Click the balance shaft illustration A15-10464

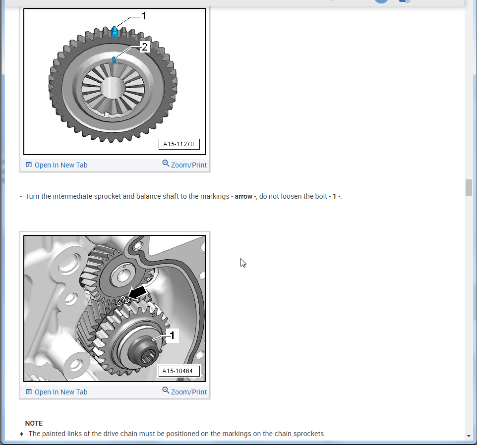[115, 309]
